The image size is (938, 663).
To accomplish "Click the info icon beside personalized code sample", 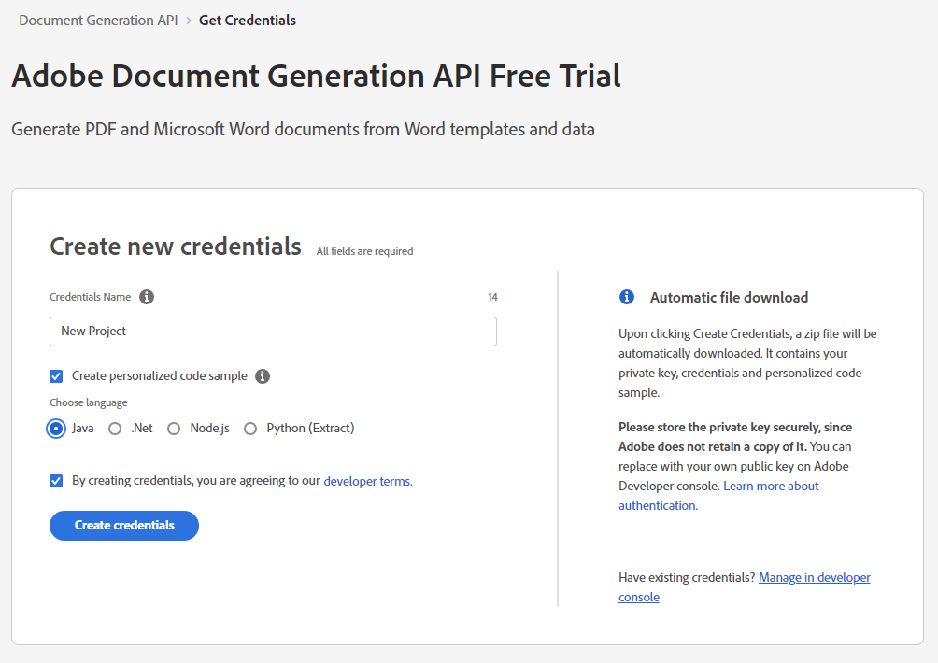I will [262, 376].
